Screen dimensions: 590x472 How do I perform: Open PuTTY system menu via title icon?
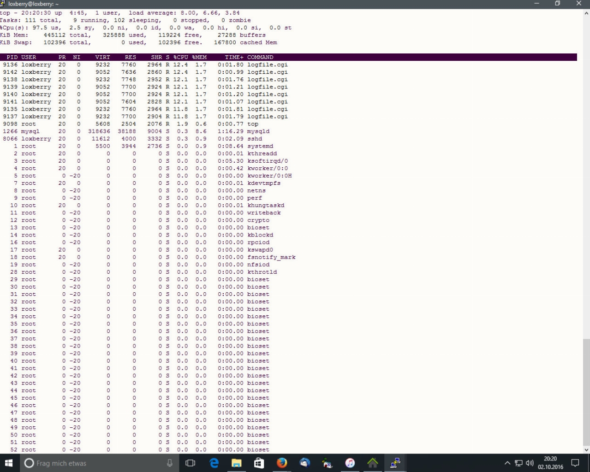[3, 4]
